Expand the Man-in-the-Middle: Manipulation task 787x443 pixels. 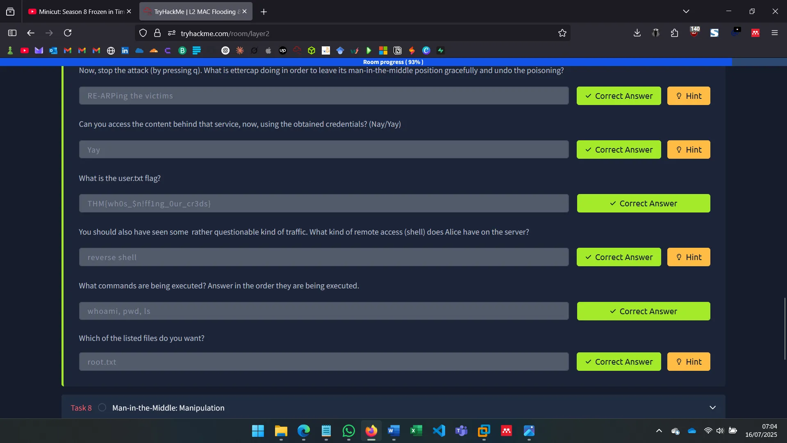click(x=713, y=407)
